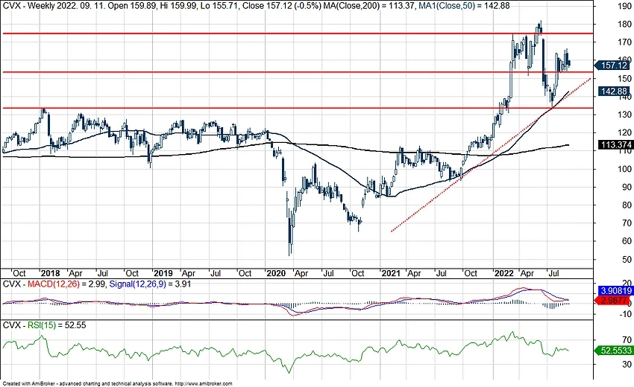Click the MA1(Close,50) = 142.88 label
This screenshot has width=634, height=387.
pos(463,6)
